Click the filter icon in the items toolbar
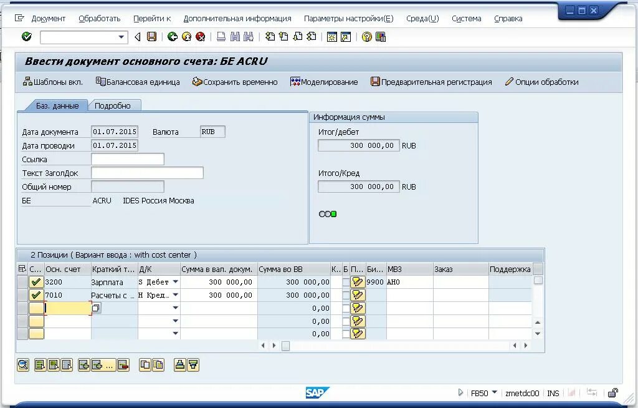Viewport: 638px width, 408px height. click(193, 364)
